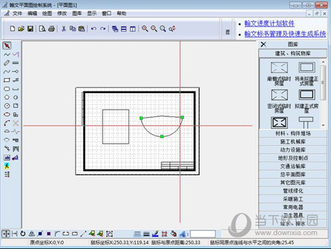Image resolution: width=331 pixels, height=249 pixels.
Task: Click the empty input field in bottom toolbar
Action: [203, 234]
